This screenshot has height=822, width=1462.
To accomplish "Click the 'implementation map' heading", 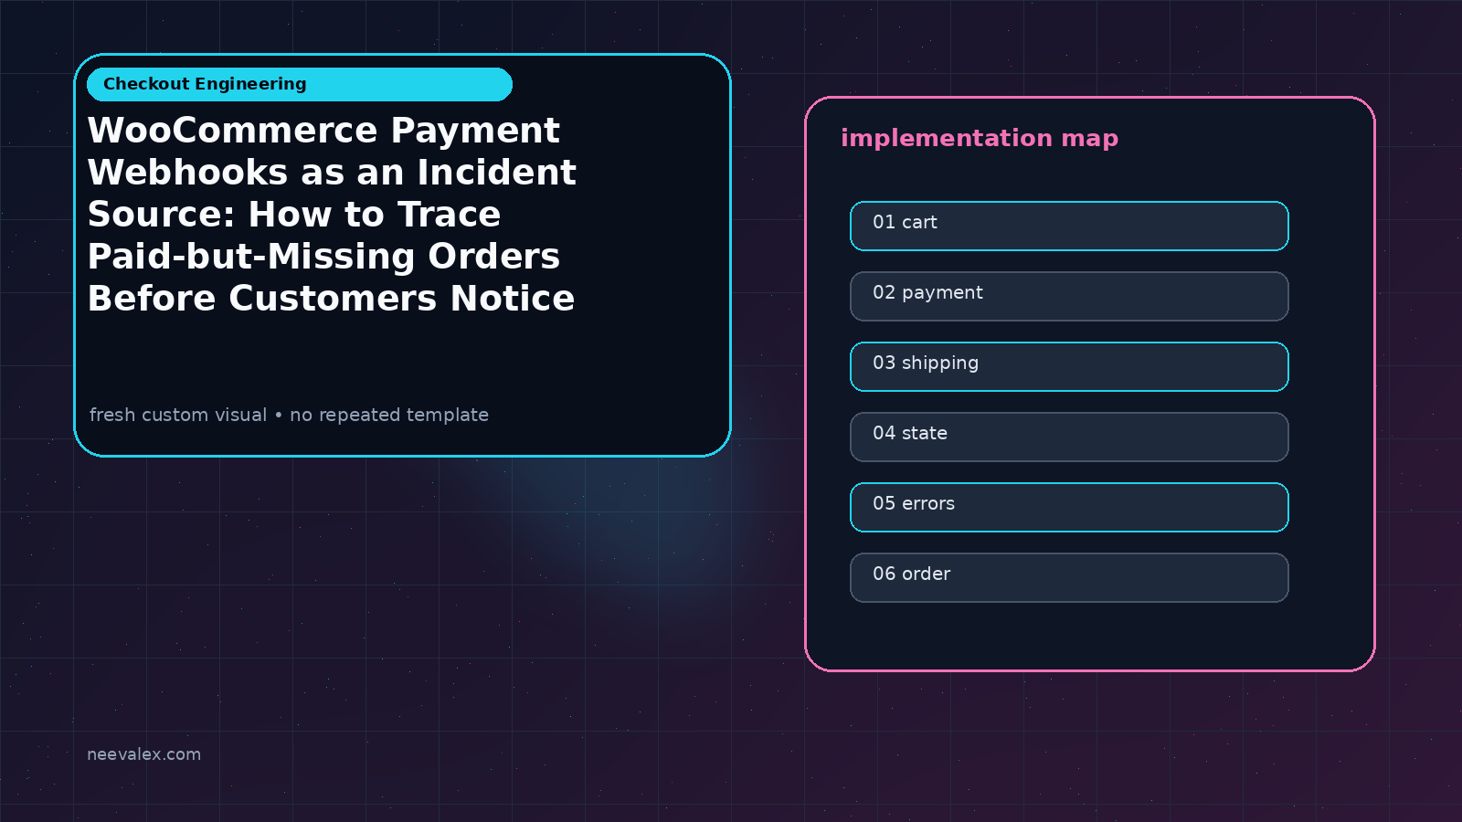I will [980, 138].
